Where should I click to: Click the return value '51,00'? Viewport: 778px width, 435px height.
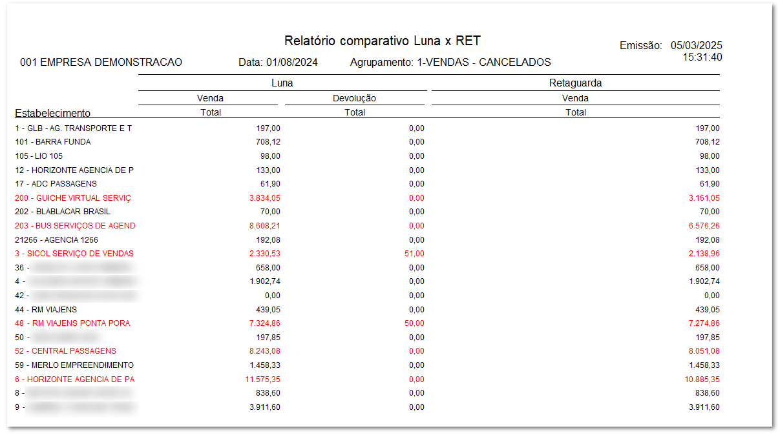pyautogui.click(x=414, y=254)
